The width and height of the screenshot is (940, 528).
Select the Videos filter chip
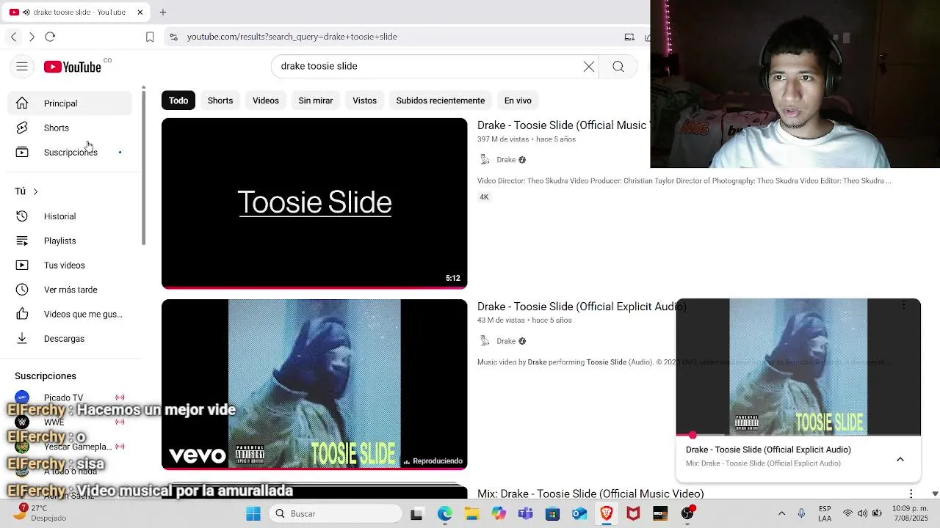pyautogui.click(x=266, y=100)
